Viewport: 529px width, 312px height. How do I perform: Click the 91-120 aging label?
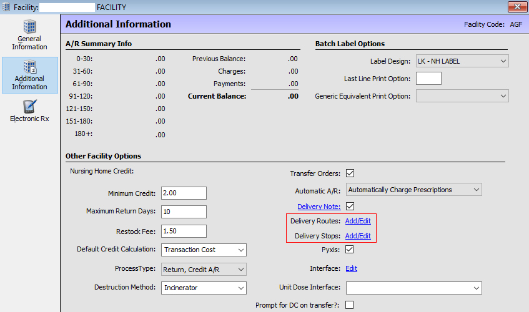tap(81, 96)
